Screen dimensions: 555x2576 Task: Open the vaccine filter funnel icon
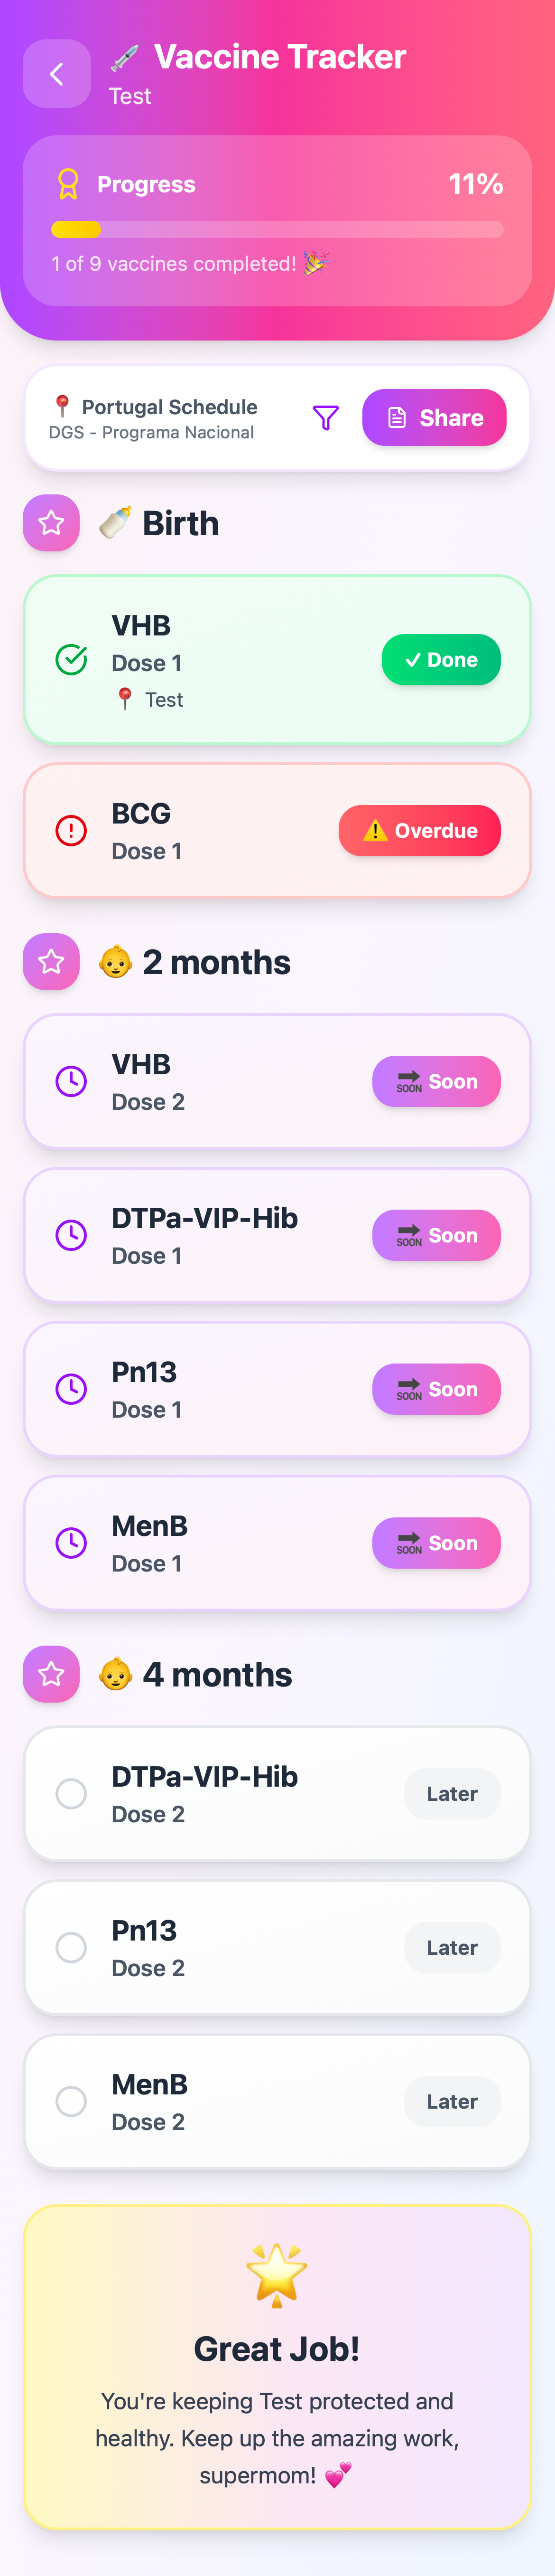(325, 418)
